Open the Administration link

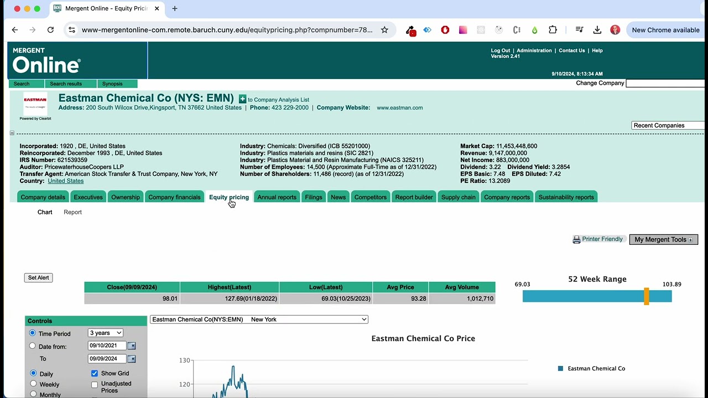pos(534,50)
